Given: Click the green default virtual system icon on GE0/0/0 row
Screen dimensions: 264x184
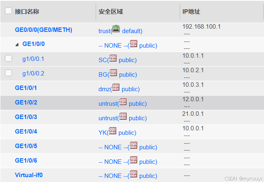Looking at the screenshot, I should [x=116, y=29].
